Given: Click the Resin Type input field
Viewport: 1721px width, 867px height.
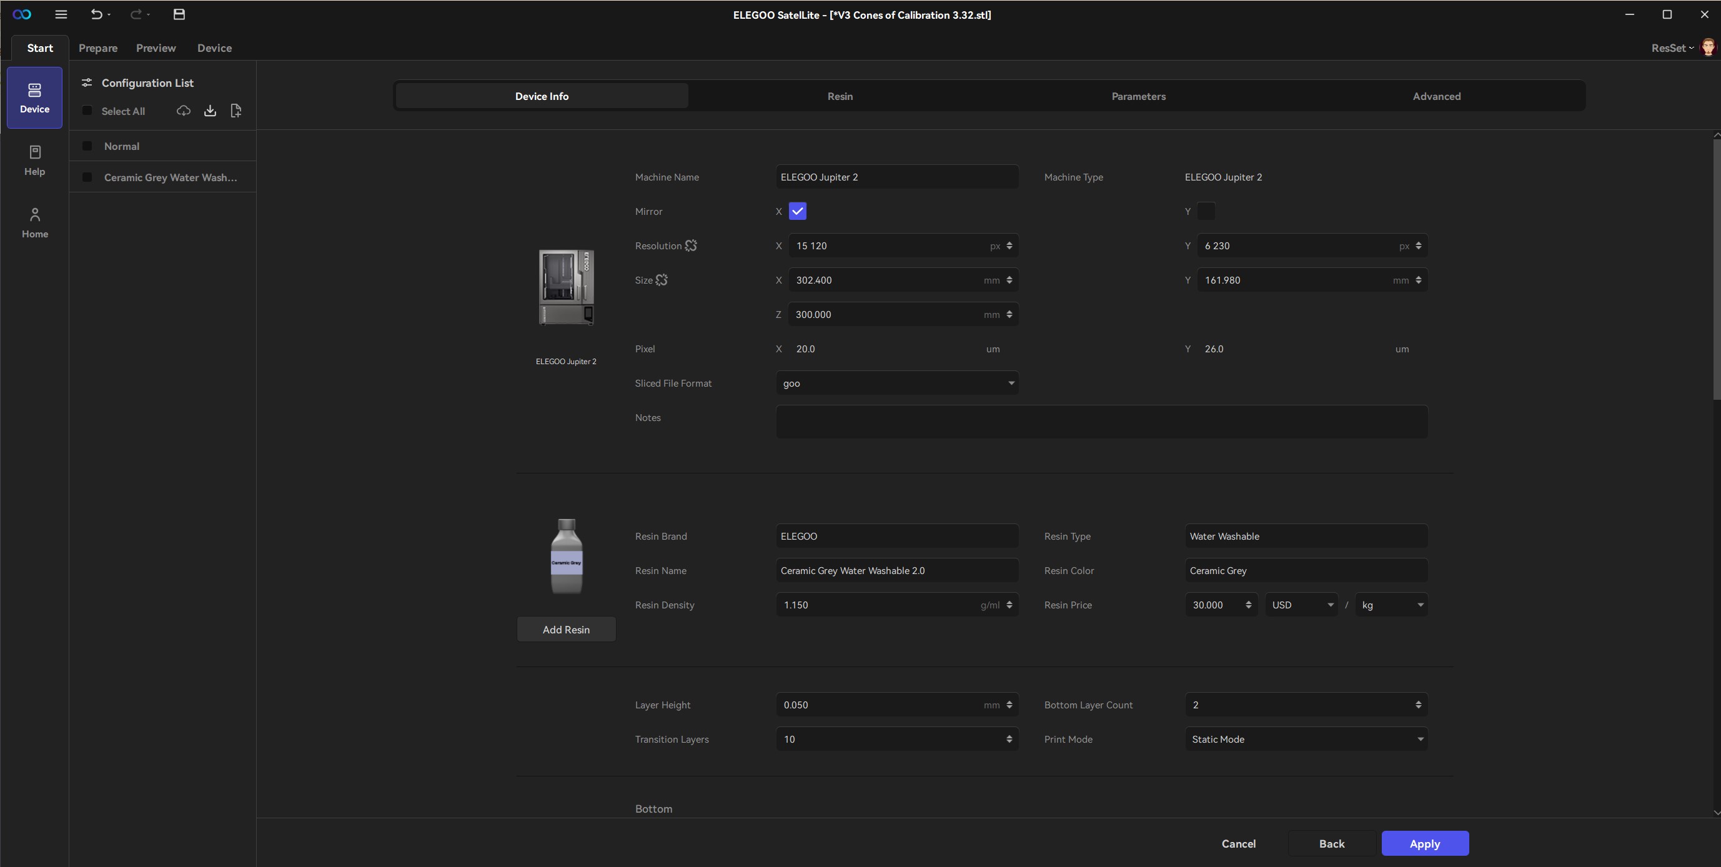Looking at the screenshot, I should pos(1306,537).
